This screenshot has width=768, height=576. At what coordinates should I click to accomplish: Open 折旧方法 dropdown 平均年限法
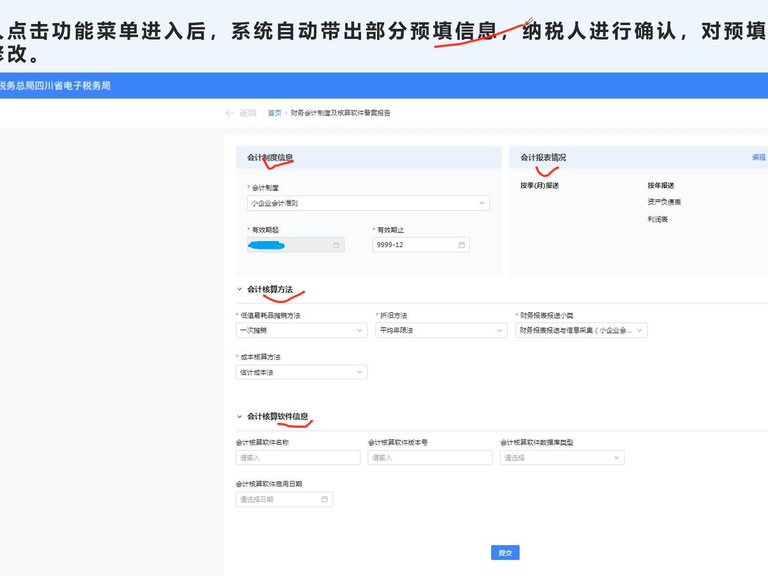coord(442,331)
